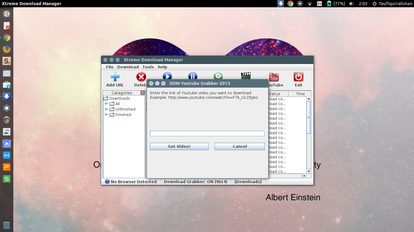Open the Trash icon in the dock
Viewport: 414px width, 232px height.
(x=7, y=225)
